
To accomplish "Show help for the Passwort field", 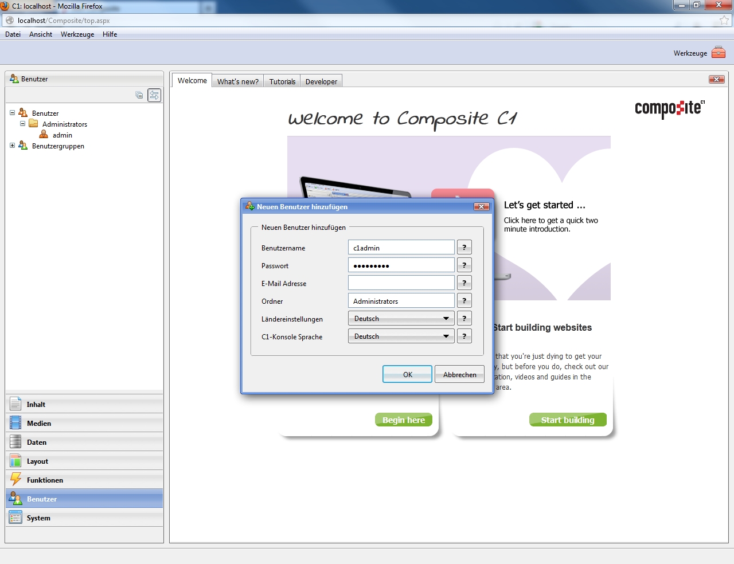I will [464, 265].
